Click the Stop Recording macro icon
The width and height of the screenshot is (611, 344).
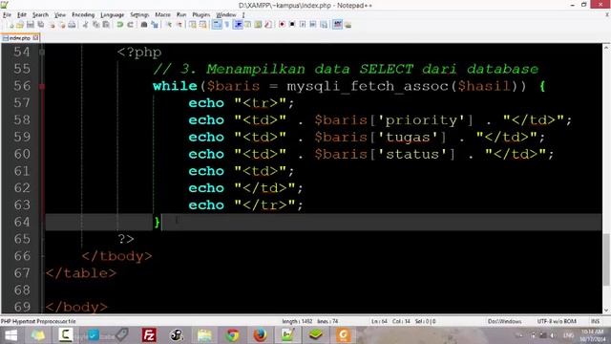tap(292, 25)
